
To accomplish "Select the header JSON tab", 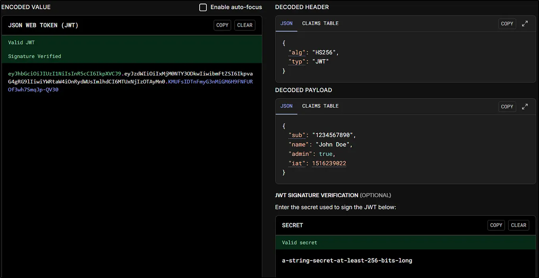I will click(x=286, y=23).
